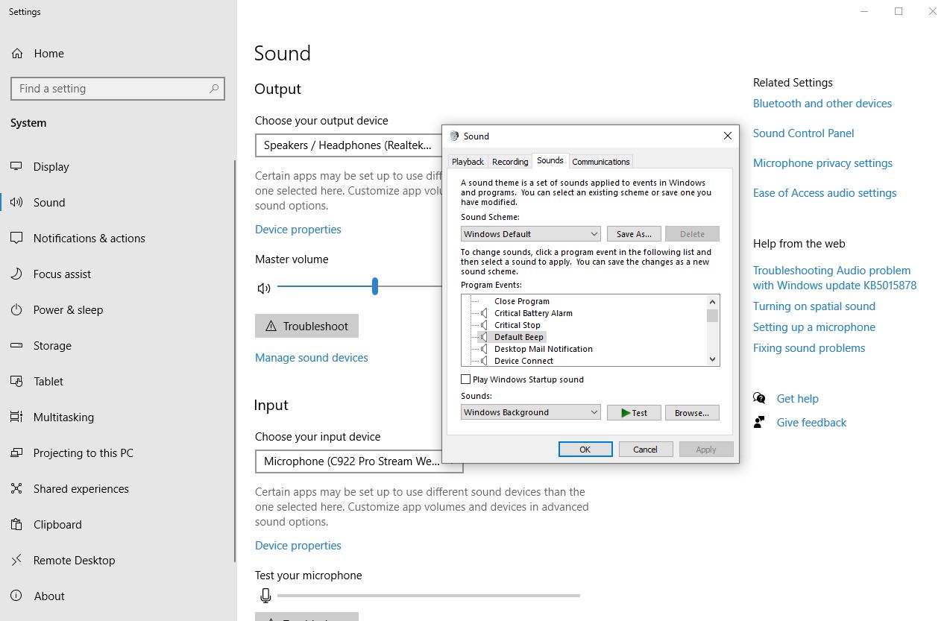Open Focus assist via its crescent icon
Screen dimensions: 950x621
(x=16, y=274)
